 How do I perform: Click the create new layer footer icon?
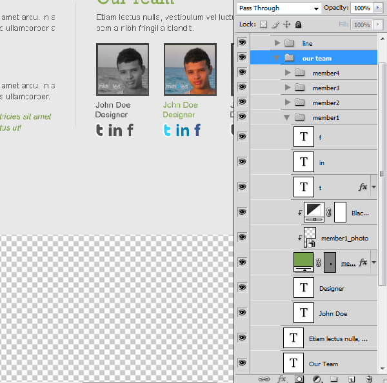(x=352, y=378)
